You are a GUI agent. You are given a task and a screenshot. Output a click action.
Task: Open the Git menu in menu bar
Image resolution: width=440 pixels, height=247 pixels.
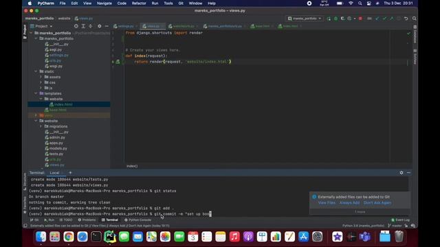(181, 3)
